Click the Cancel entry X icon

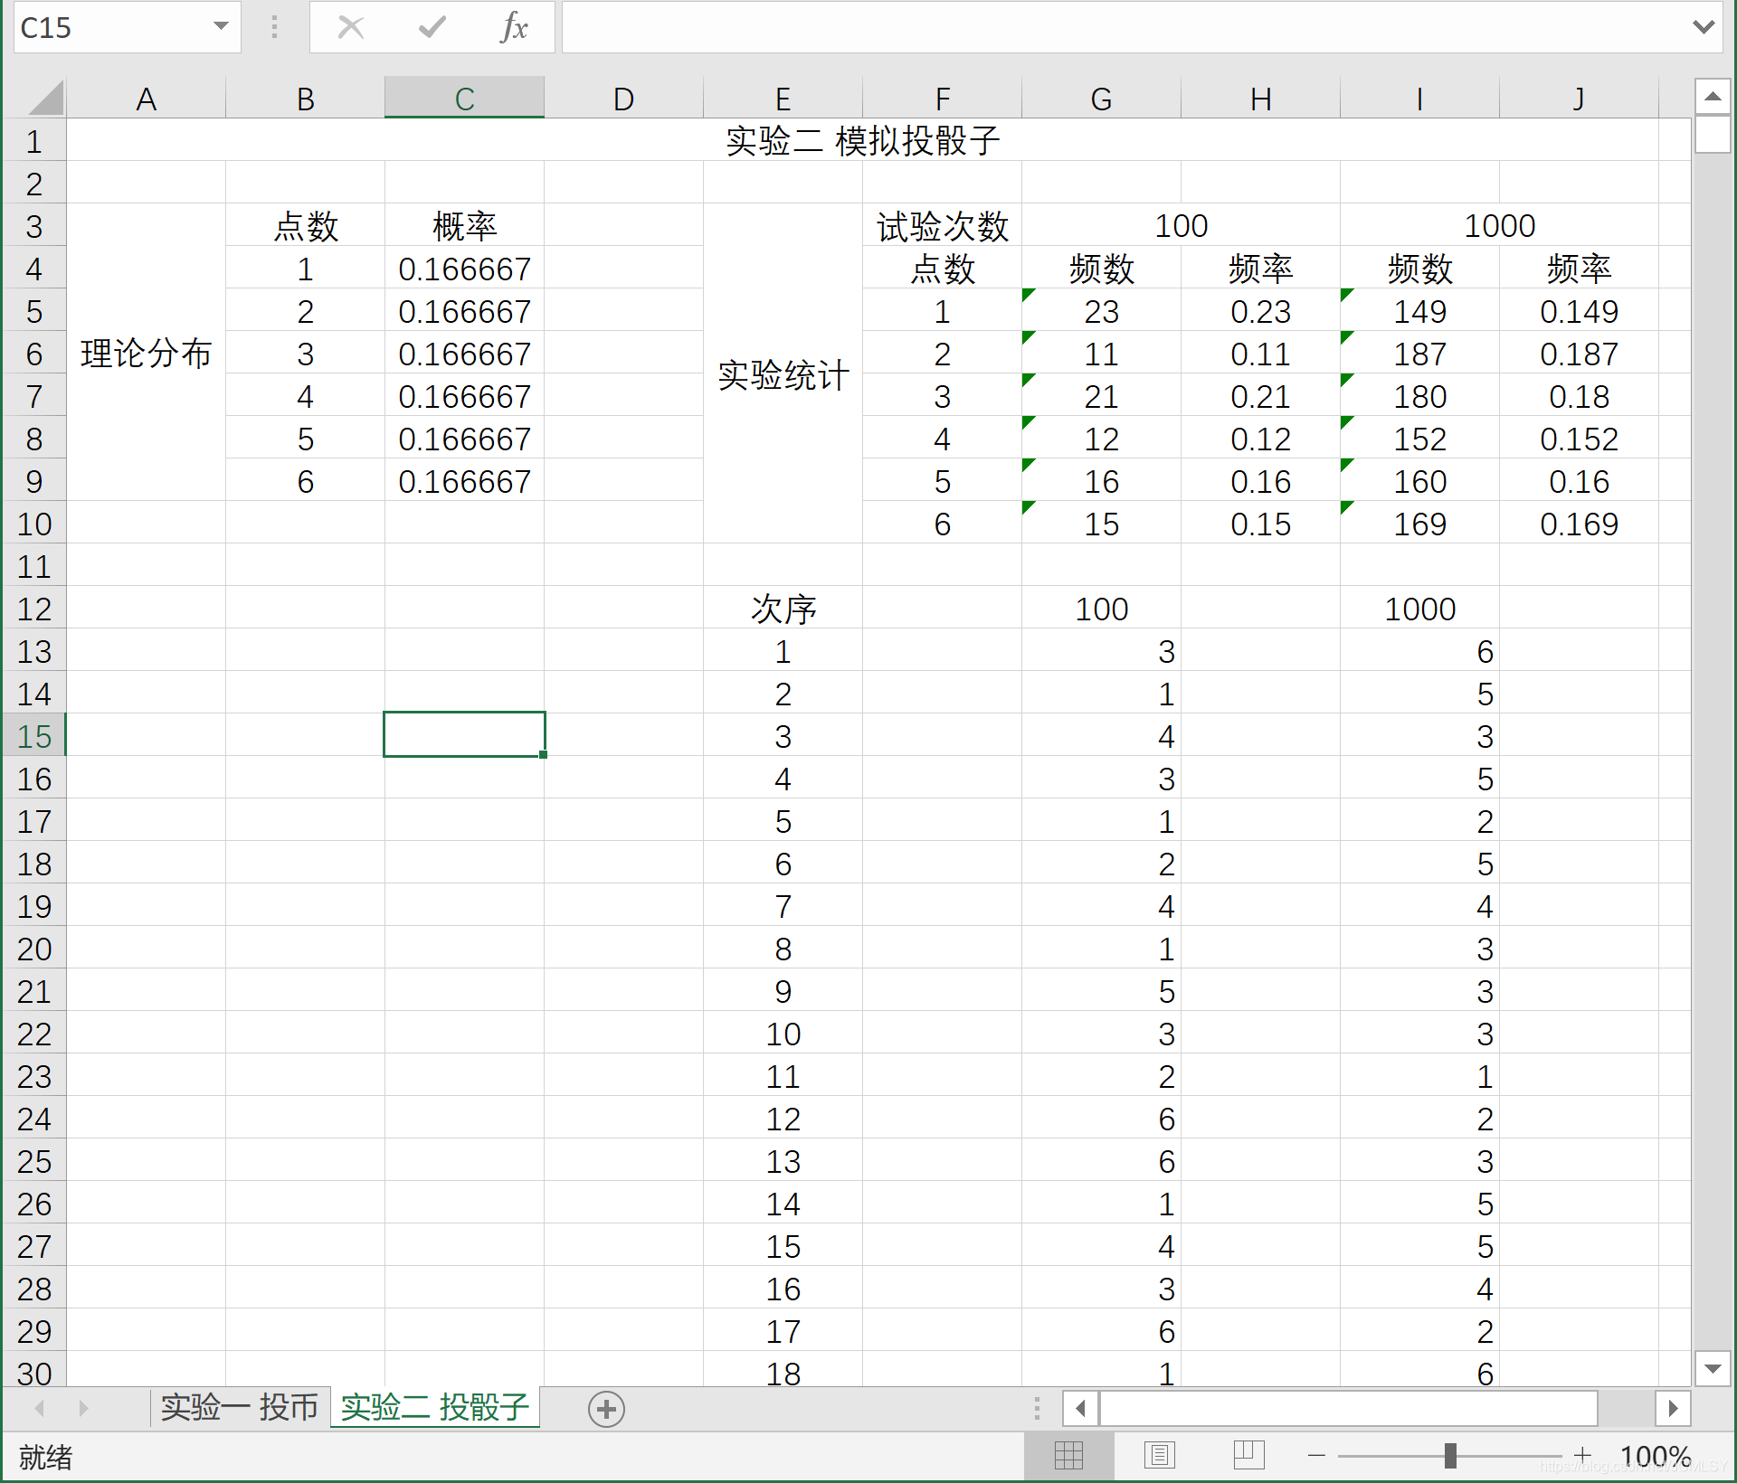click(x=351, y=27)
